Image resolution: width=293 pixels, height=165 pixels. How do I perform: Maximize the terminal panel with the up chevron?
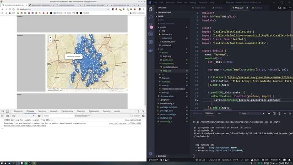(285, 113)
